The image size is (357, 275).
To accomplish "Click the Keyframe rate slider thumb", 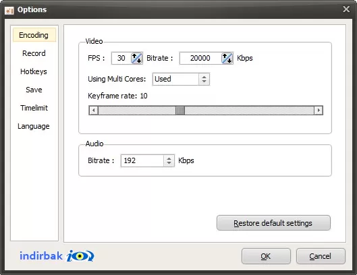I will (180, 111).
